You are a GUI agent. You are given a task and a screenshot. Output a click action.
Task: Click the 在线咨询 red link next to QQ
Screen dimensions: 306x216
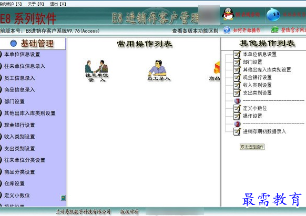[248, 15]
